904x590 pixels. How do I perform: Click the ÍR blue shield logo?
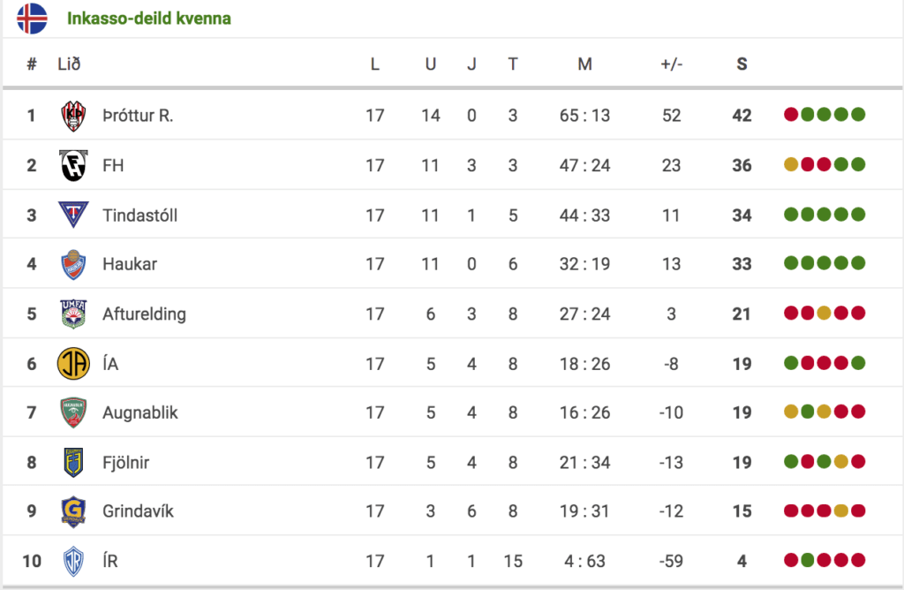(73, 561)
